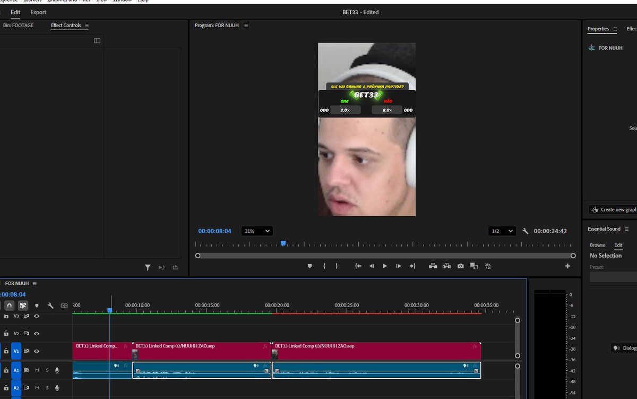The image size is (637, 399).
Task: Toggle V3 track output eye
Action: tap(37, 316)
